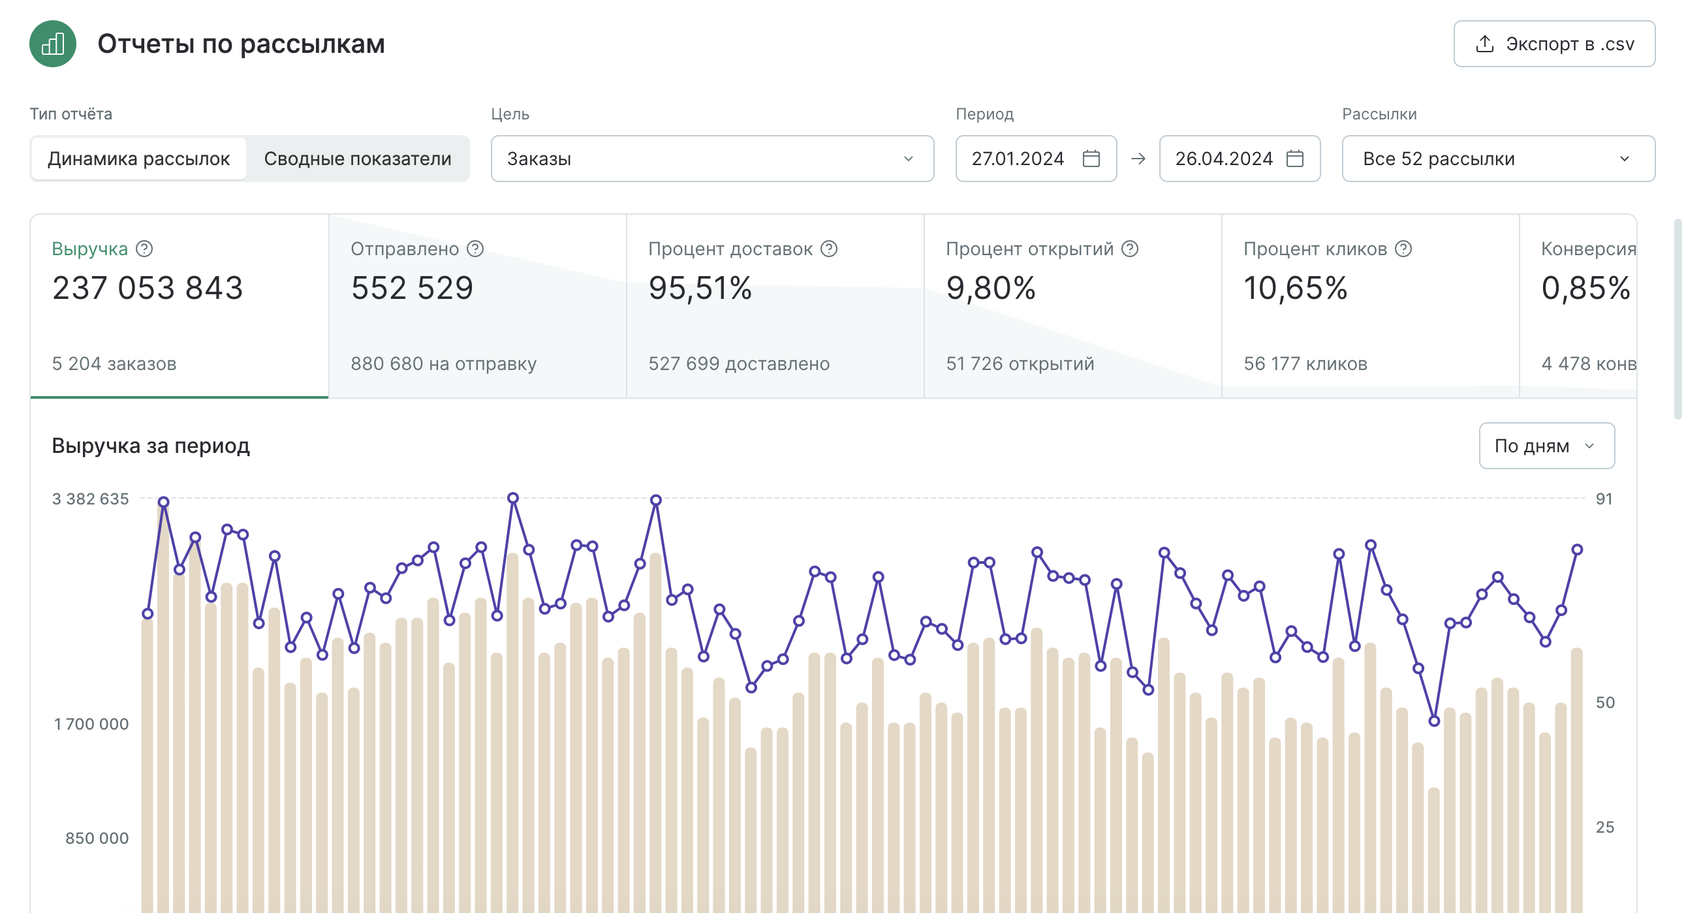Switch to Сводные показатели report type
The height and width of the screenshot is (913, 1686).
click(357, 159)
